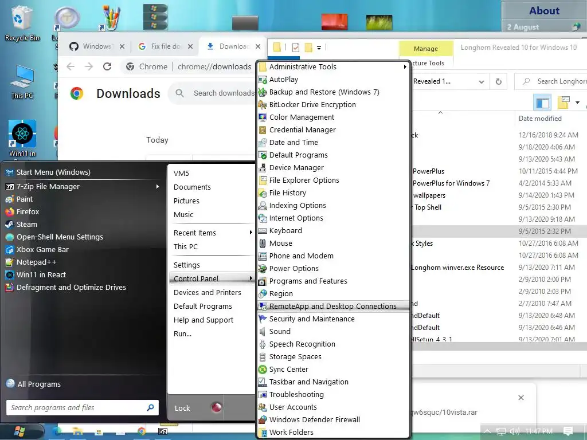Click Explorer refresh button
The height and width of the screenshot is (440, 587).
click(499, 81)
